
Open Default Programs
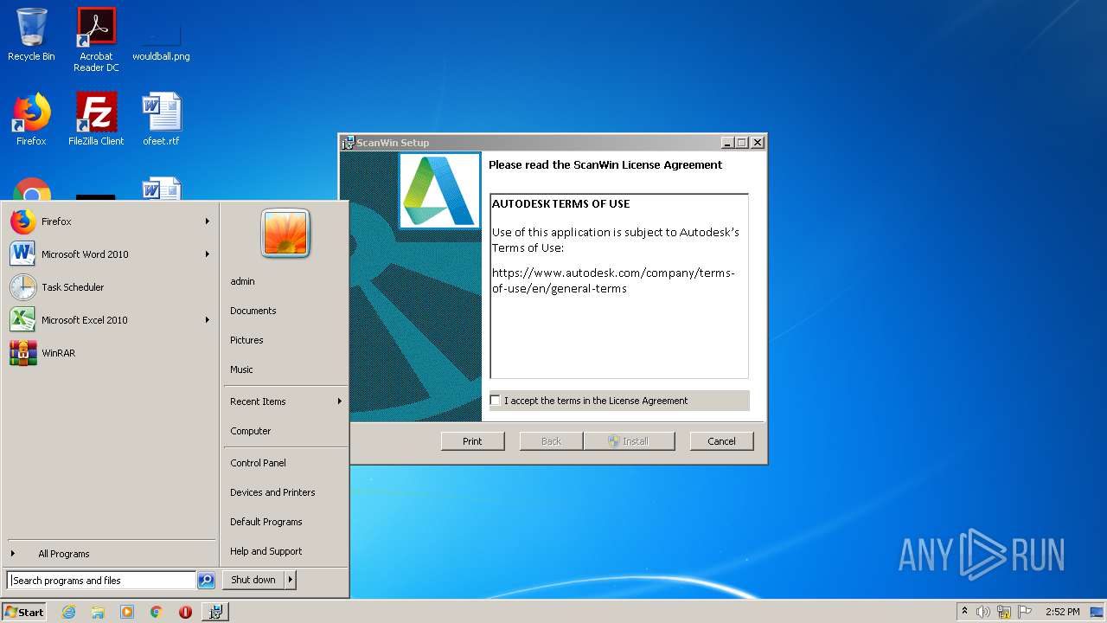266,522
